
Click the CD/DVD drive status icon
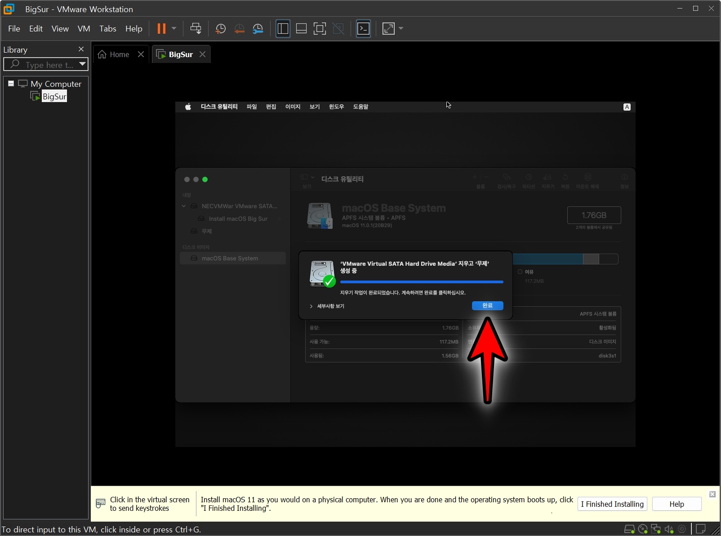coord(643,529)
